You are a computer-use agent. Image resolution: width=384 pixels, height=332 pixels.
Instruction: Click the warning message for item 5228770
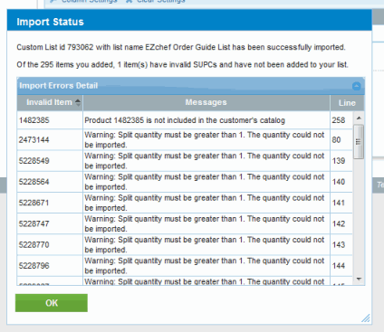click(x=205, y=244)
